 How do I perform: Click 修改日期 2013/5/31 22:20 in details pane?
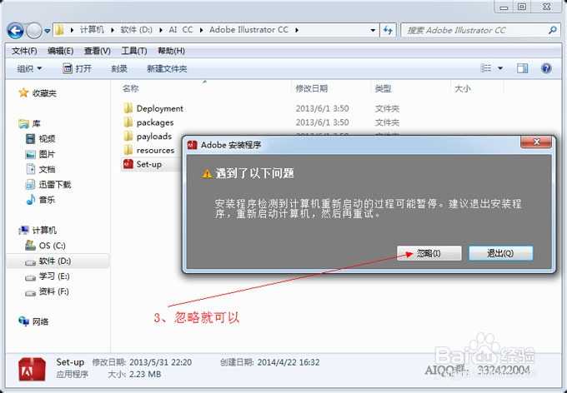pos(142,362)
